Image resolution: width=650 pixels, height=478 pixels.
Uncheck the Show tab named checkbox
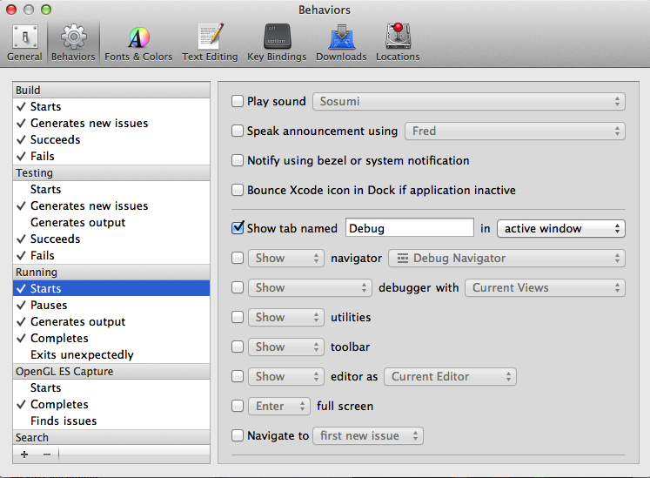coord(238,229)
